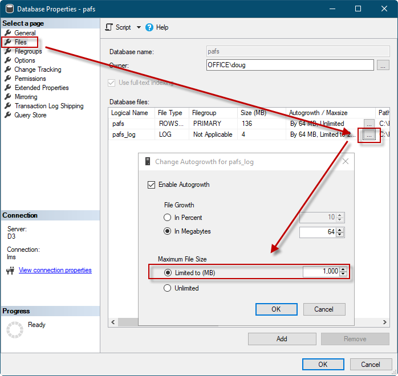This screenshot has height=376, width=398.
Task: Click the Script toolbar icon
Action: (109, 27)
